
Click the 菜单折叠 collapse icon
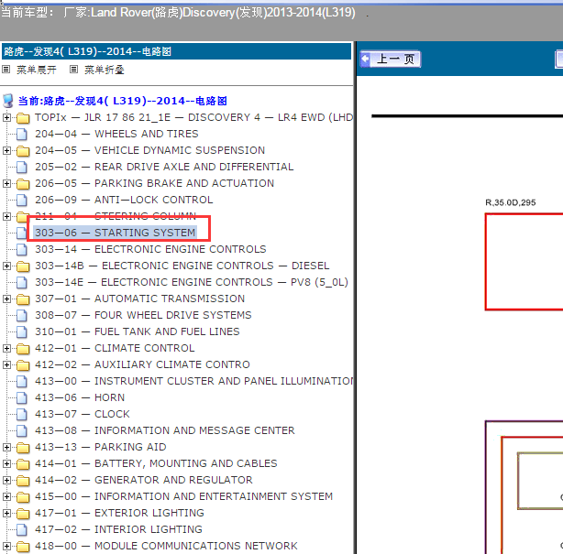click(x=73, y=70)
